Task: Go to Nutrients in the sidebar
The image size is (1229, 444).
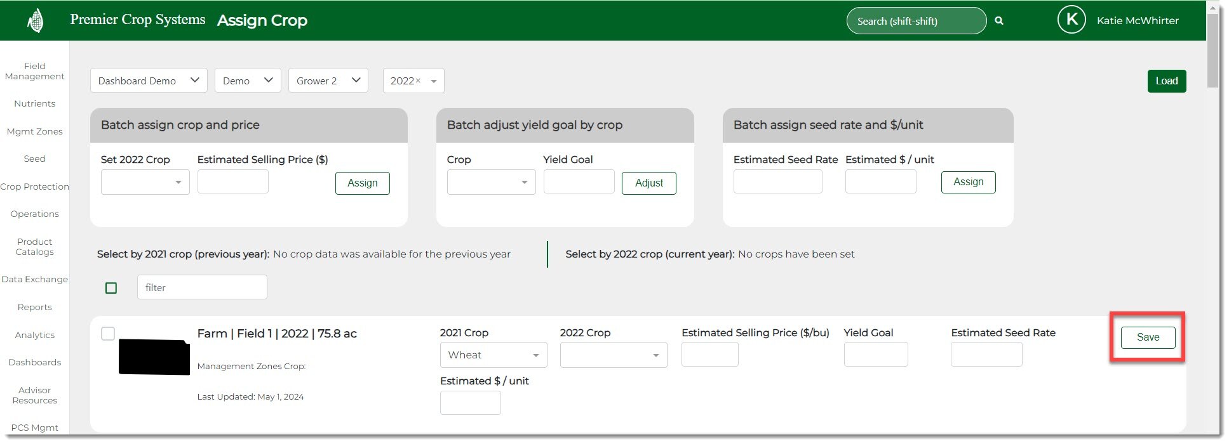Action: [x=35, y=103]
